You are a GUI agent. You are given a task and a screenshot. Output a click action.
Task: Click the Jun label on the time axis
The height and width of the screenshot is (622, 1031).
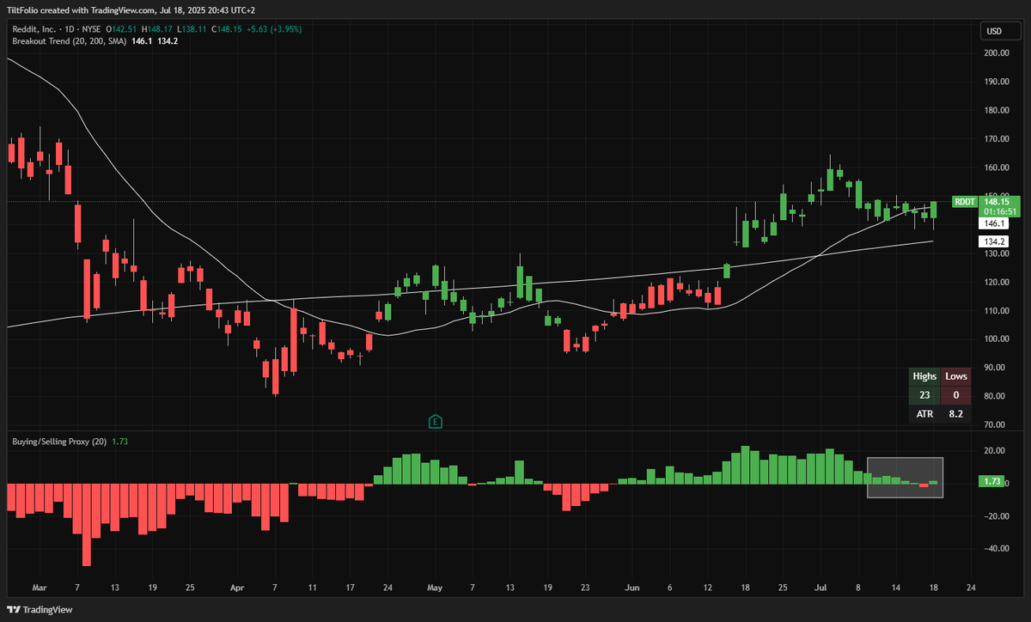pos(631,588)
